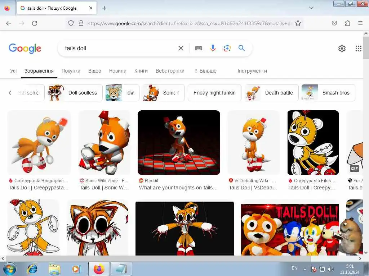Open Windows Media Player taskbar icon
This screenshot has width=369, height=276.
click(76, 269)
